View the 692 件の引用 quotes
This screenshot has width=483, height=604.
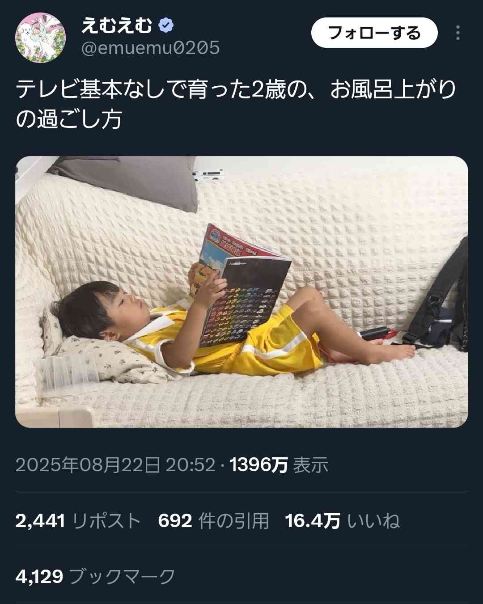click(213, 521)
